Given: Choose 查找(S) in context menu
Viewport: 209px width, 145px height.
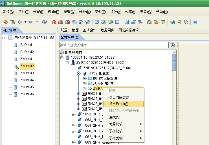Looking at the screenshot, I should pos(124,117).
